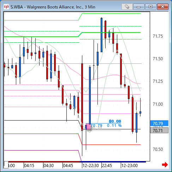The height and width of the screenshot is (172, 172).
Task: Click the 12-23:00 time axis label
Action: point(129,166)
